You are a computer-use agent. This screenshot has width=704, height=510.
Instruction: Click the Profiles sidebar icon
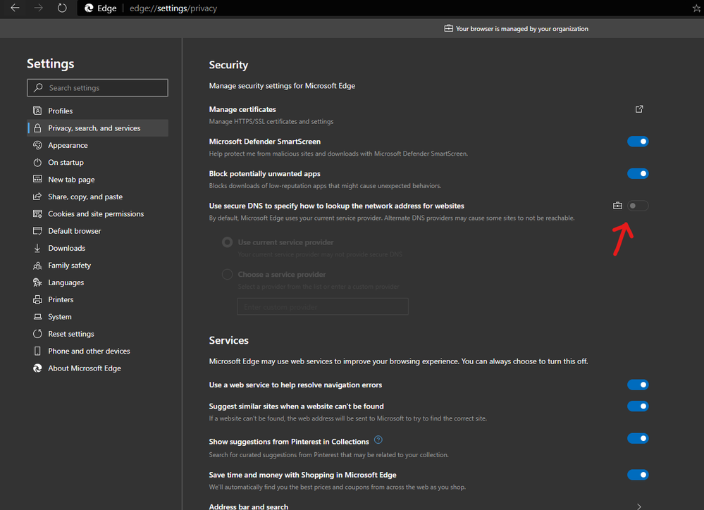(37, 111)
